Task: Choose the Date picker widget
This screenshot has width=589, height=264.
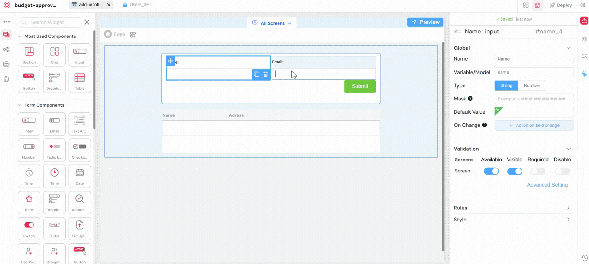Action: [80, 176]
